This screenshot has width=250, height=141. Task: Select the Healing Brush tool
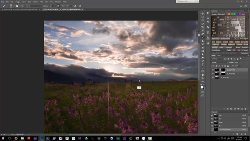(x=202, y=34)
